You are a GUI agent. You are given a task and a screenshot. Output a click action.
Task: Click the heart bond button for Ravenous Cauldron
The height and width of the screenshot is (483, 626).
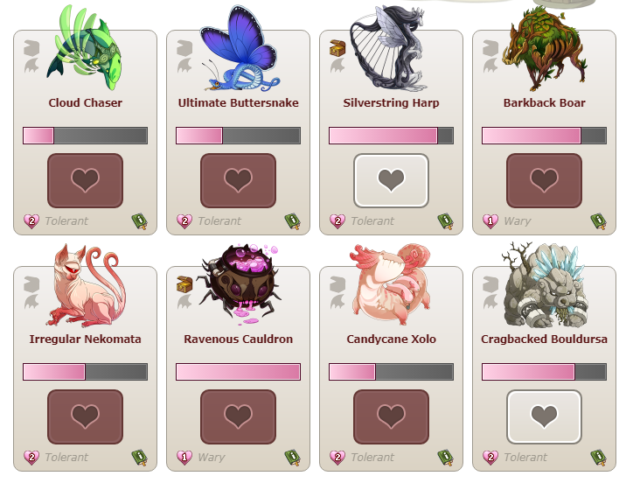click(x=239, y=416)
